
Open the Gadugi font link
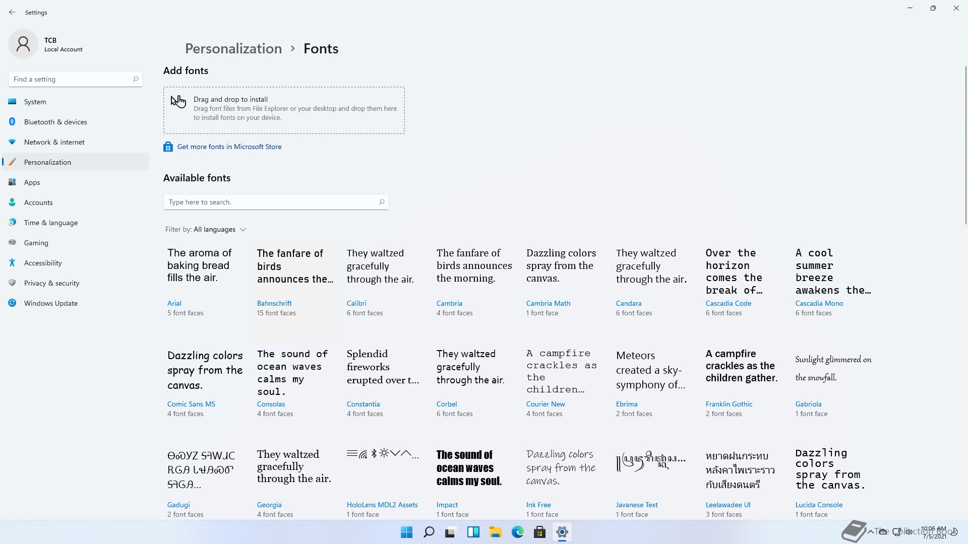[x=178, y=505]
